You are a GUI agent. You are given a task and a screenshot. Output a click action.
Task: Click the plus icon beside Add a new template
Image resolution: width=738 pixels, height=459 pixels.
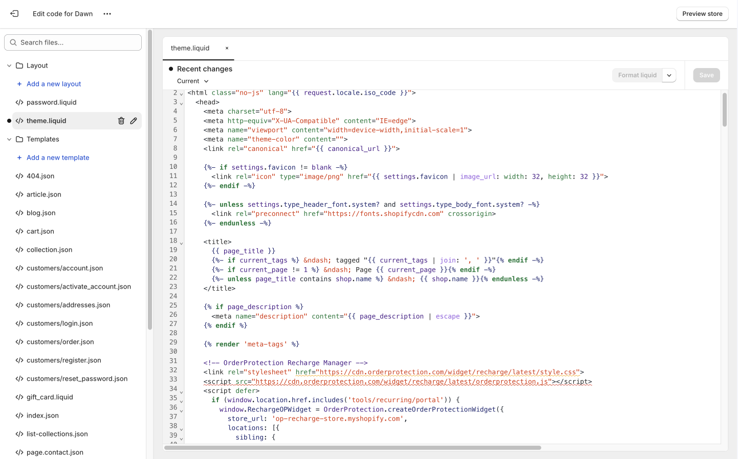click(x=20, y=157)
